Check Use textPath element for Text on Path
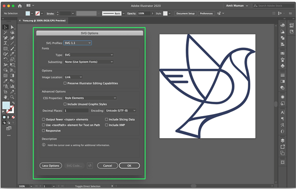 pos(44,125)
